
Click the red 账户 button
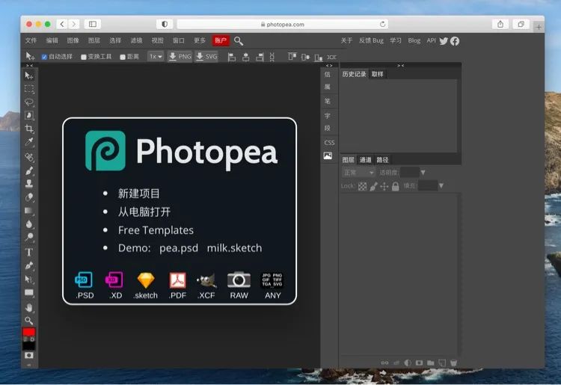(x=221, y=40)
